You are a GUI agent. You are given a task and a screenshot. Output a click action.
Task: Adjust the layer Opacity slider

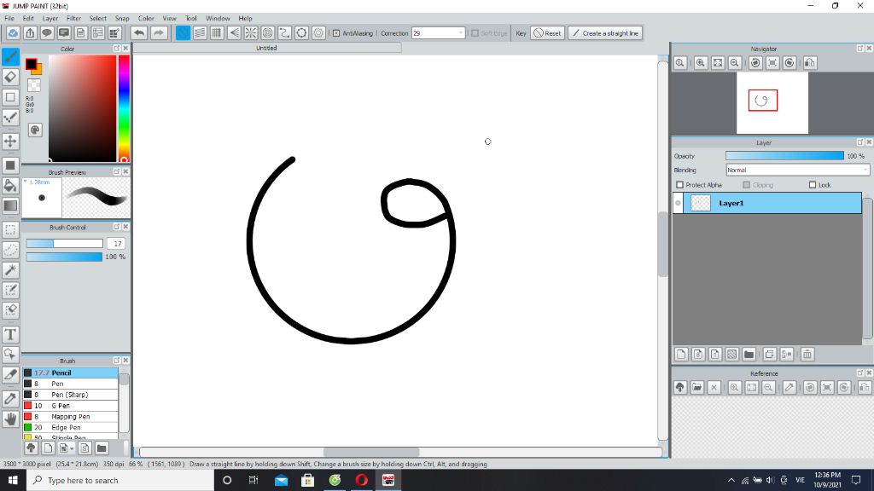[785, 156]
